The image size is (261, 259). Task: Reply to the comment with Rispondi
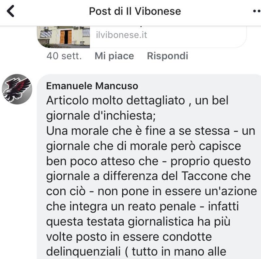[x=167, y=56]
